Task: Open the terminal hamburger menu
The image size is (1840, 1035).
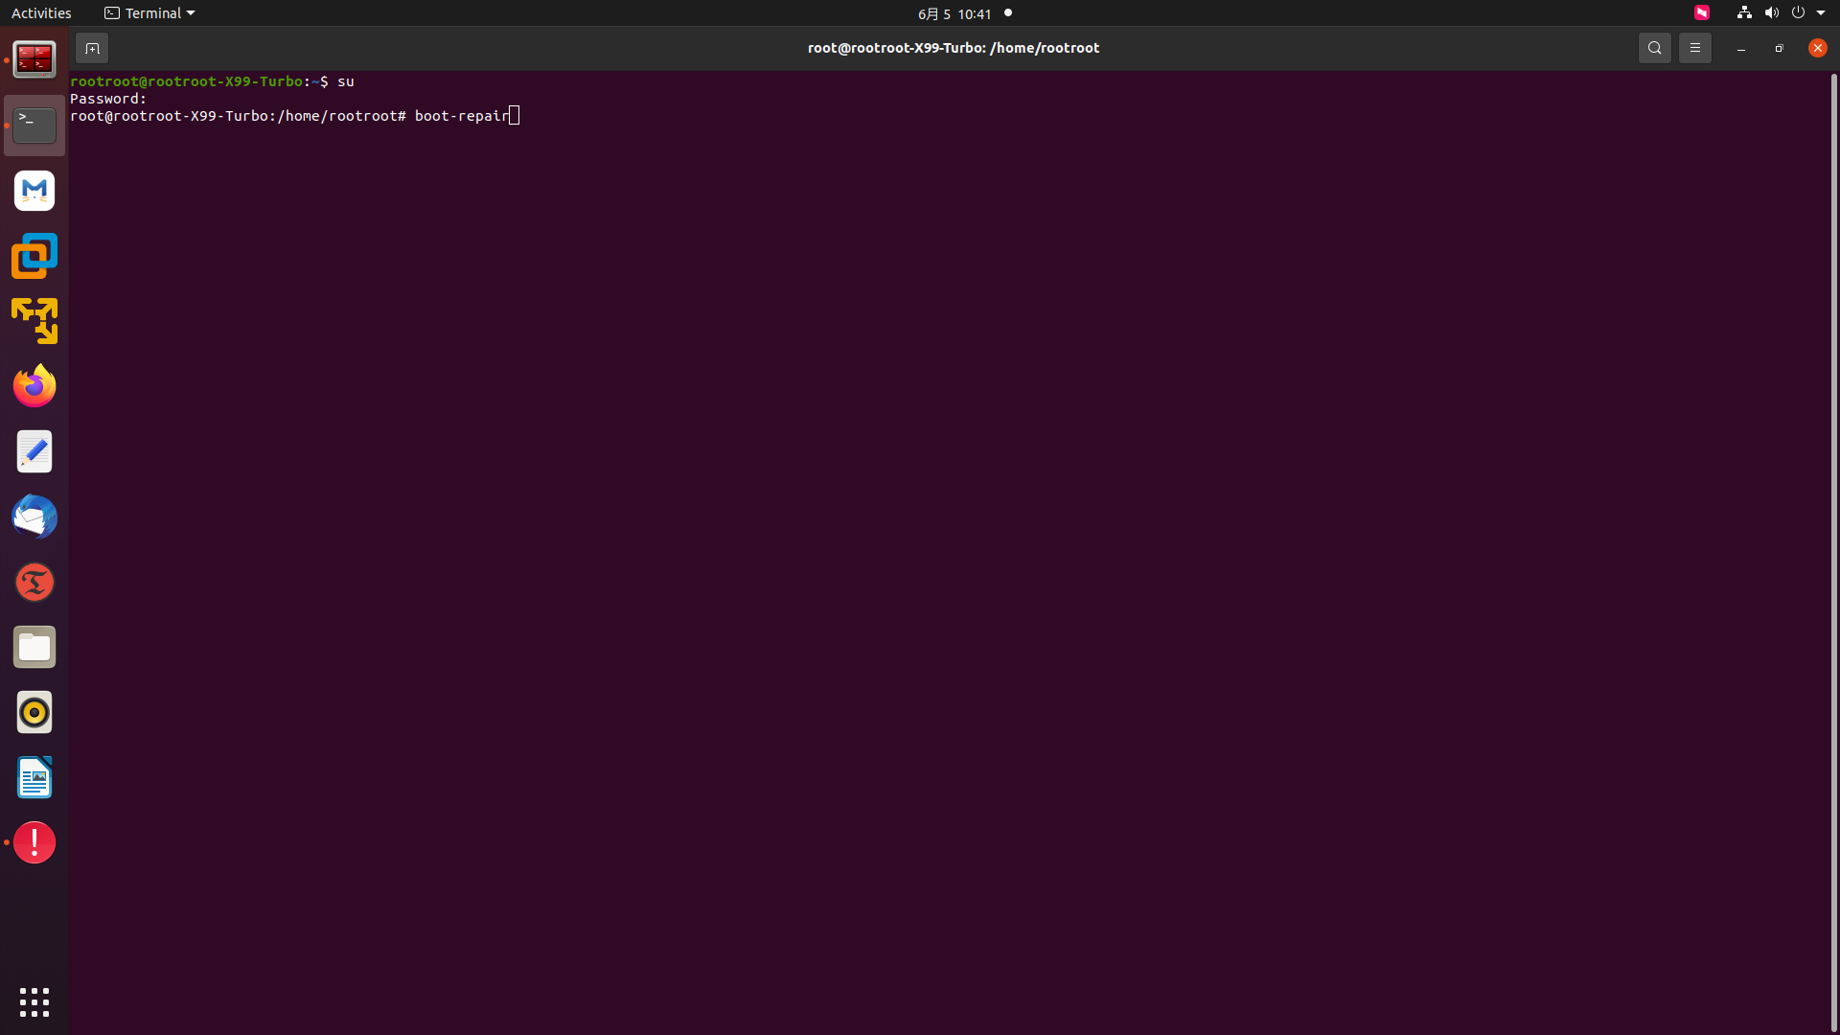Action: click(1694, 48)
